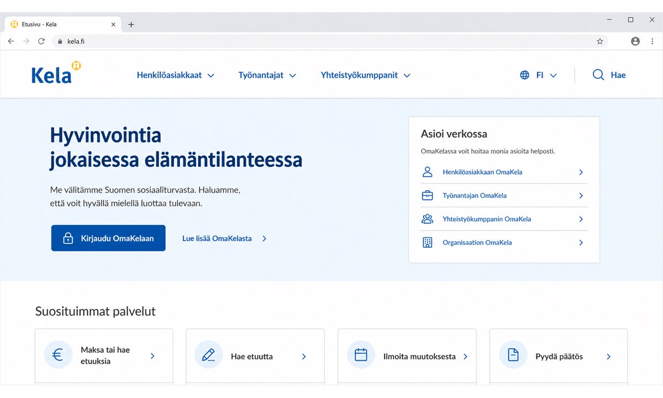Open the Ilmoita muutoksesta card

(x=407, y=357)
